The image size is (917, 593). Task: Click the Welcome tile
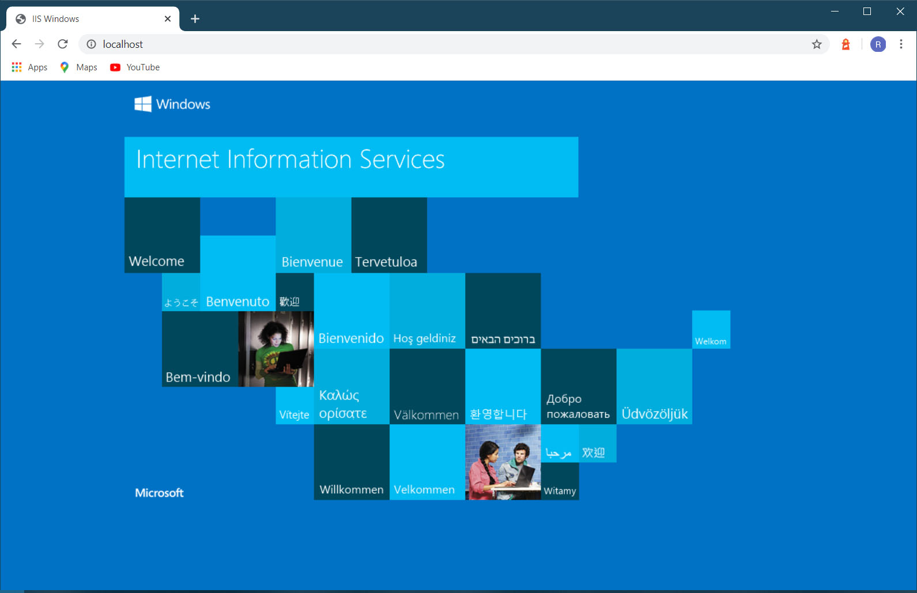162,235
